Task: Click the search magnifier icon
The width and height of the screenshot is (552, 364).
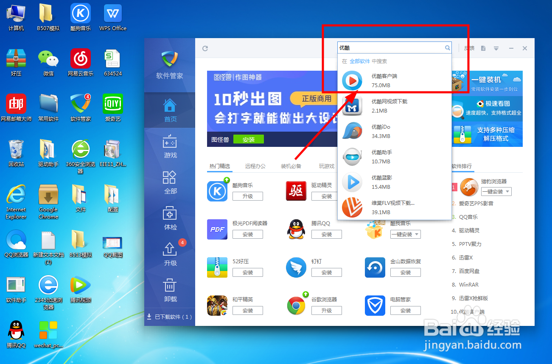Action: coord(447,48)
